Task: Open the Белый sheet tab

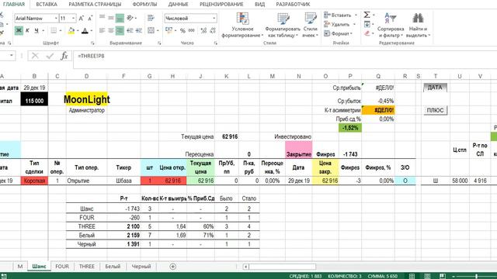Action: pyautogui.click(x=113, y=267)
